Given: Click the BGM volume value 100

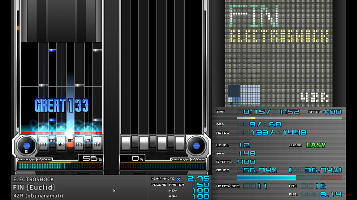Looking at the screenshot, I should (201, 197).
